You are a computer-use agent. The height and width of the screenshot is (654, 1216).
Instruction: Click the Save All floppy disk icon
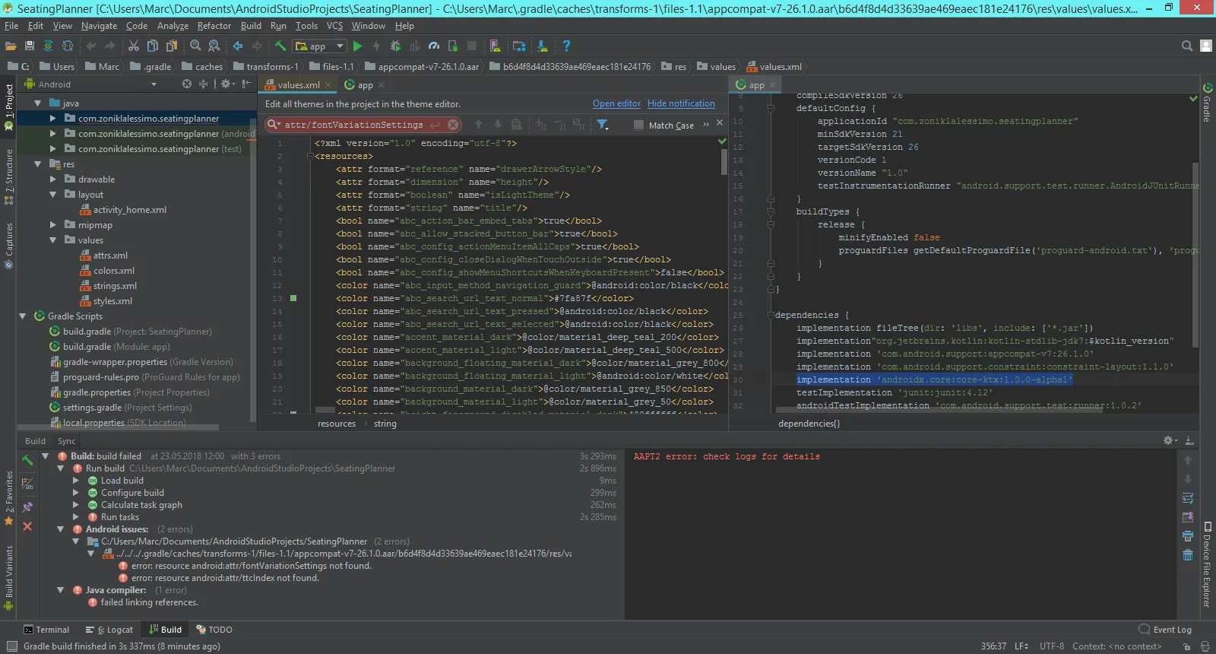point(29,46)
